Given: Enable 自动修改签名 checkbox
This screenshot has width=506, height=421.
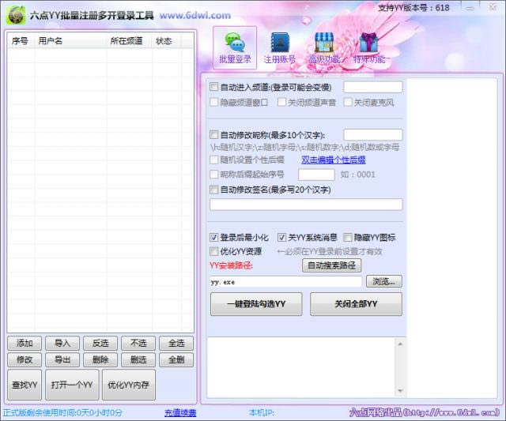Looking at the screenshot, I should [x=214, y=190].
